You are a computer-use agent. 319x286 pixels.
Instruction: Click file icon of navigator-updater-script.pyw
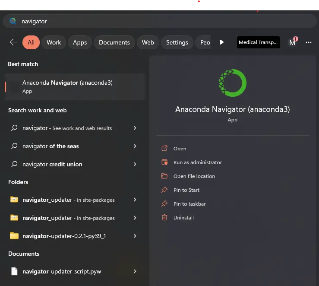coord(14,271)
